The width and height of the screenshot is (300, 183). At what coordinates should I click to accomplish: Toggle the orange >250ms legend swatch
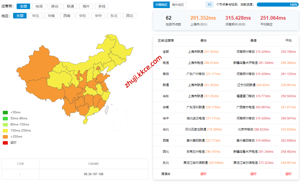[x=5, y=137]
